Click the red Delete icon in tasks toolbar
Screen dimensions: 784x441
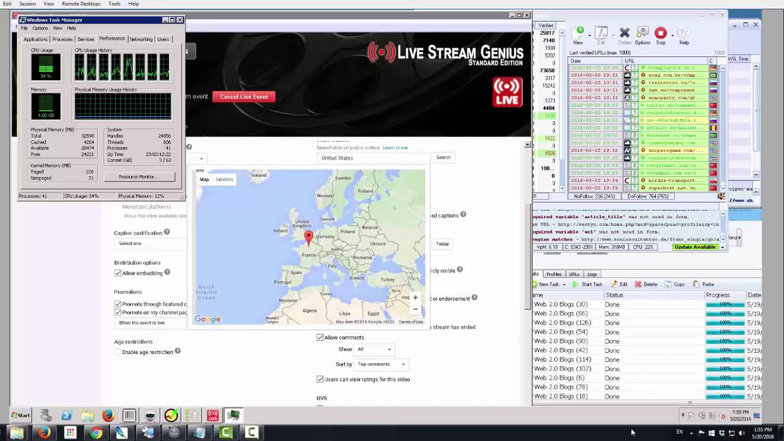638,284
